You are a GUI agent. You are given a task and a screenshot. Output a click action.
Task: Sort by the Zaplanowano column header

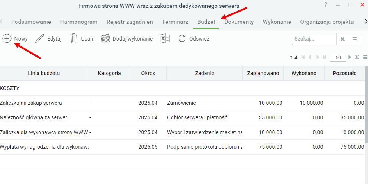click(263, 73)
